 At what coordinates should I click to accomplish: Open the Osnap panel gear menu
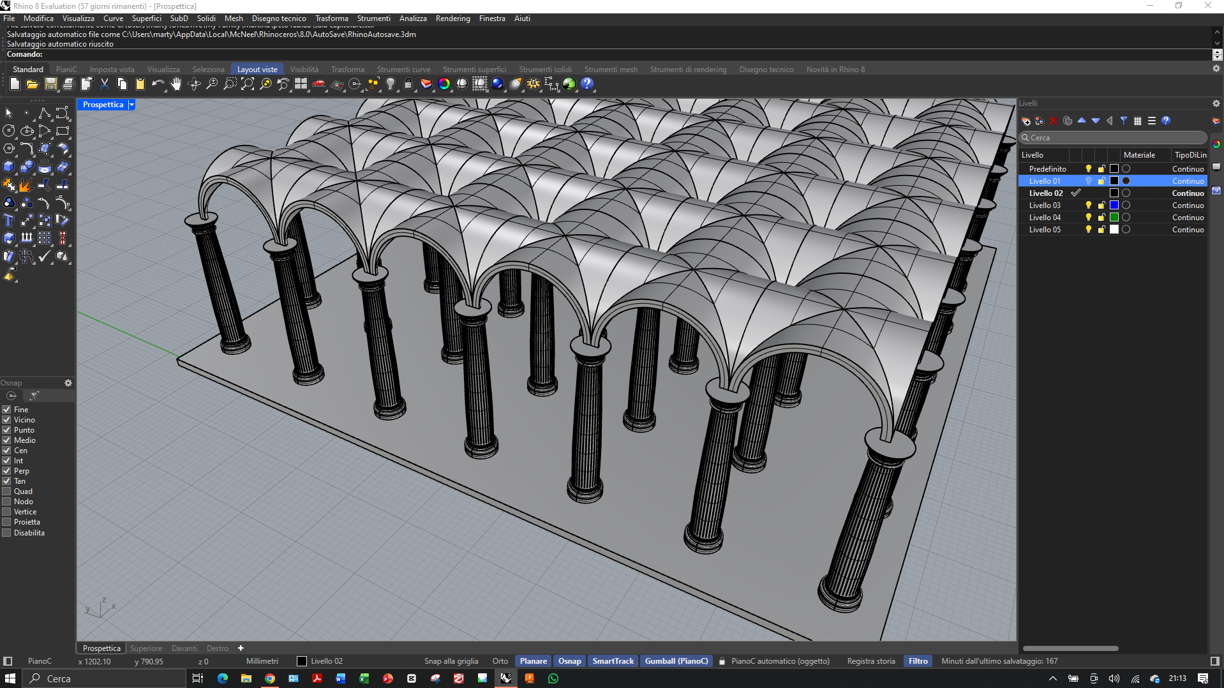(68, 383)
